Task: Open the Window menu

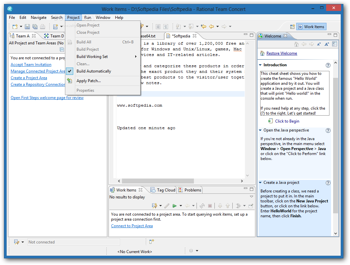Action: pyautogui.click(x=103, y=18)
